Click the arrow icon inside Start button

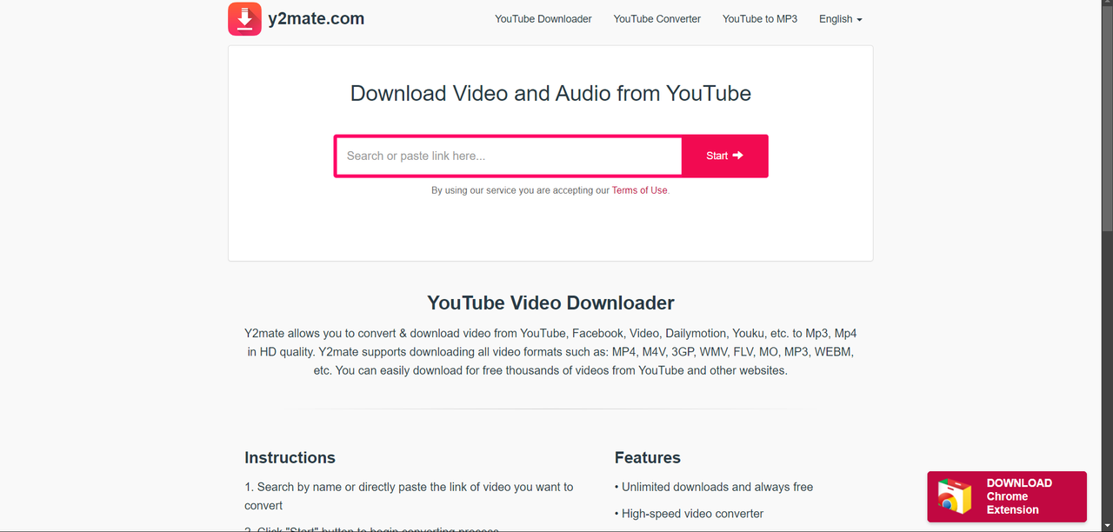click(738, 156)
